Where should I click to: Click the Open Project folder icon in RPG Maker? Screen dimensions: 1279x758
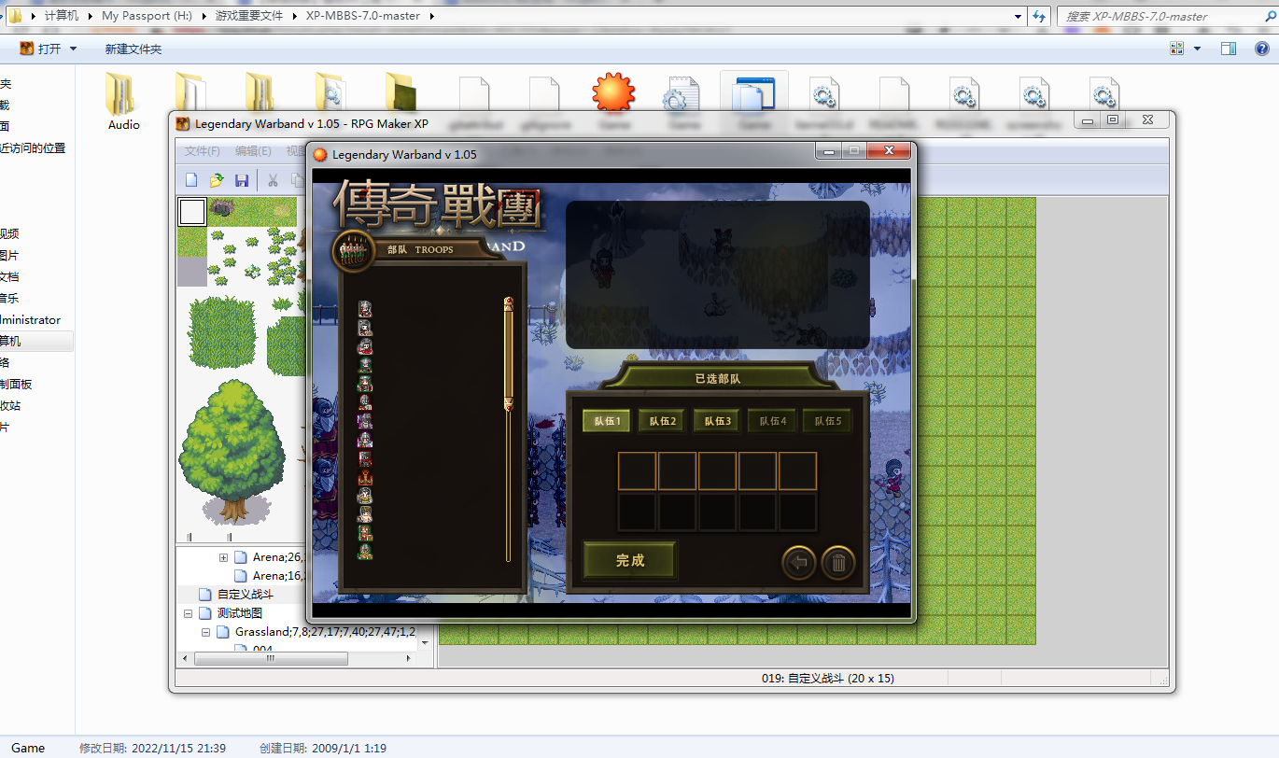click(x=217, y=180)
